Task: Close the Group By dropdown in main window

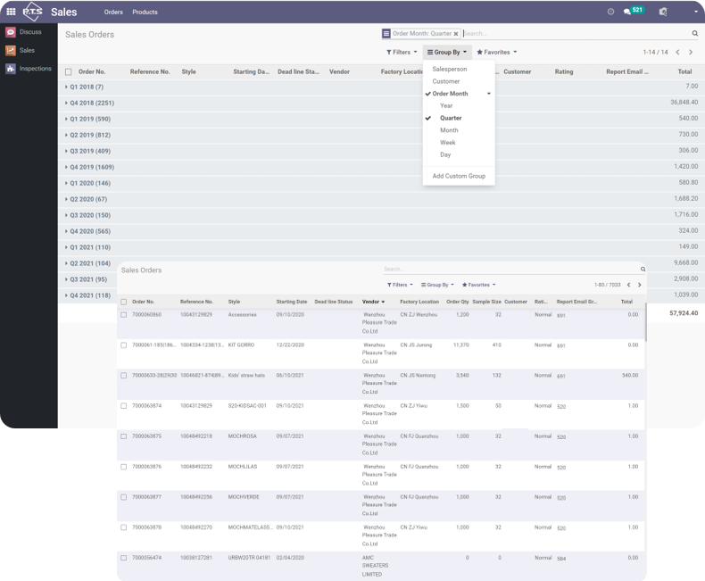Action: click(x=447, y=52)
